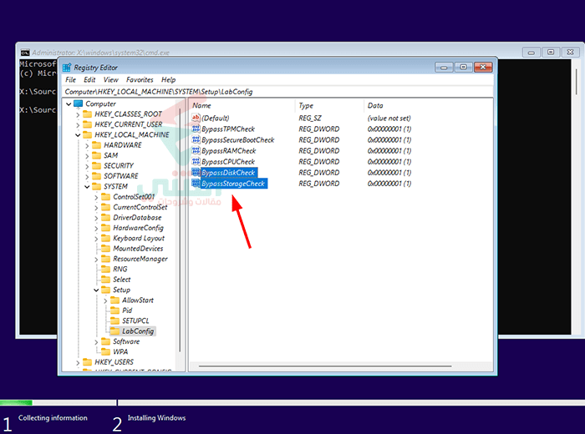Click the BypassDiskCheck DWORD icon
Screen dimensions: 585x434
click(196, 173)
